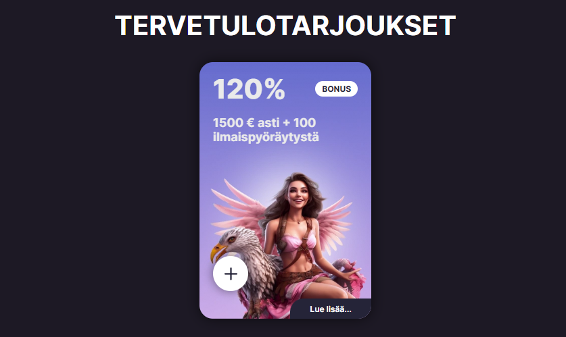
Task: Click the word ilmaispyöräytystä on the card
Action: coord(266,137)
